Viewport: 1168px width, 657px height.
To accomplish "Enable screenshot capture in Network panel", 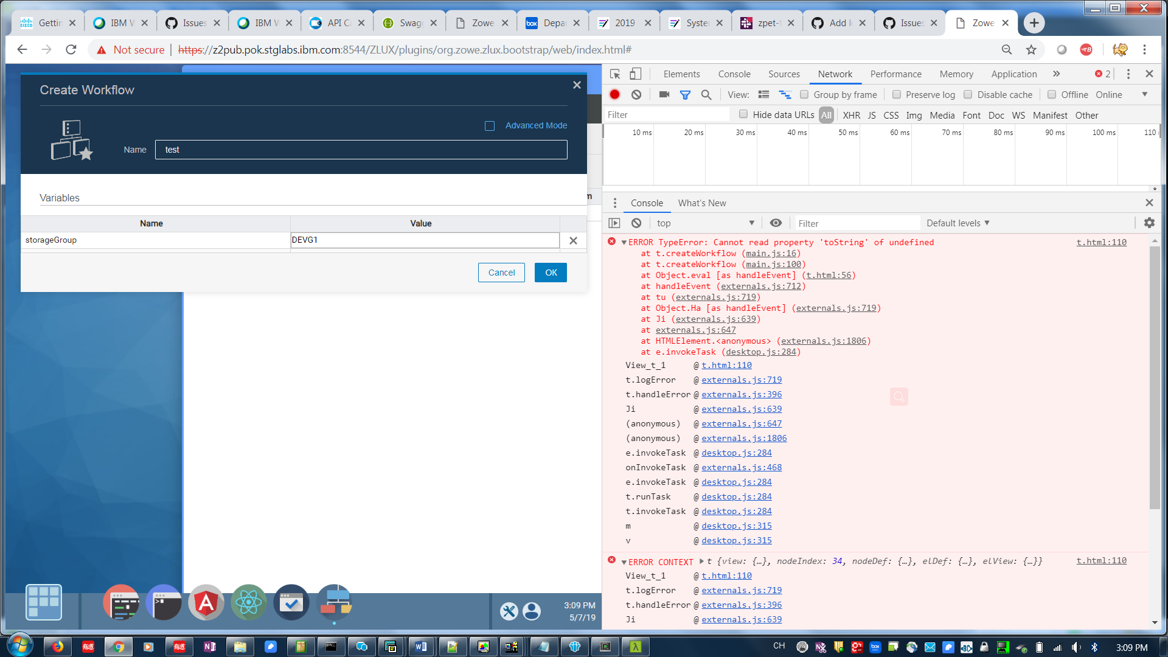I will (x=663, y=94).
